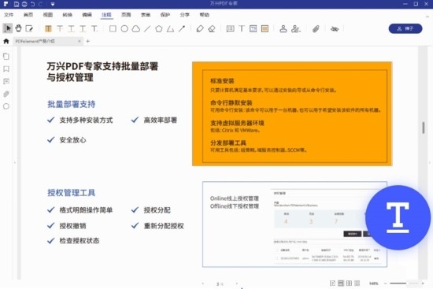Close the PDFelement document tab
Image resolution: width=433 pixels, height=289 pixels.
tap(80, 41)
